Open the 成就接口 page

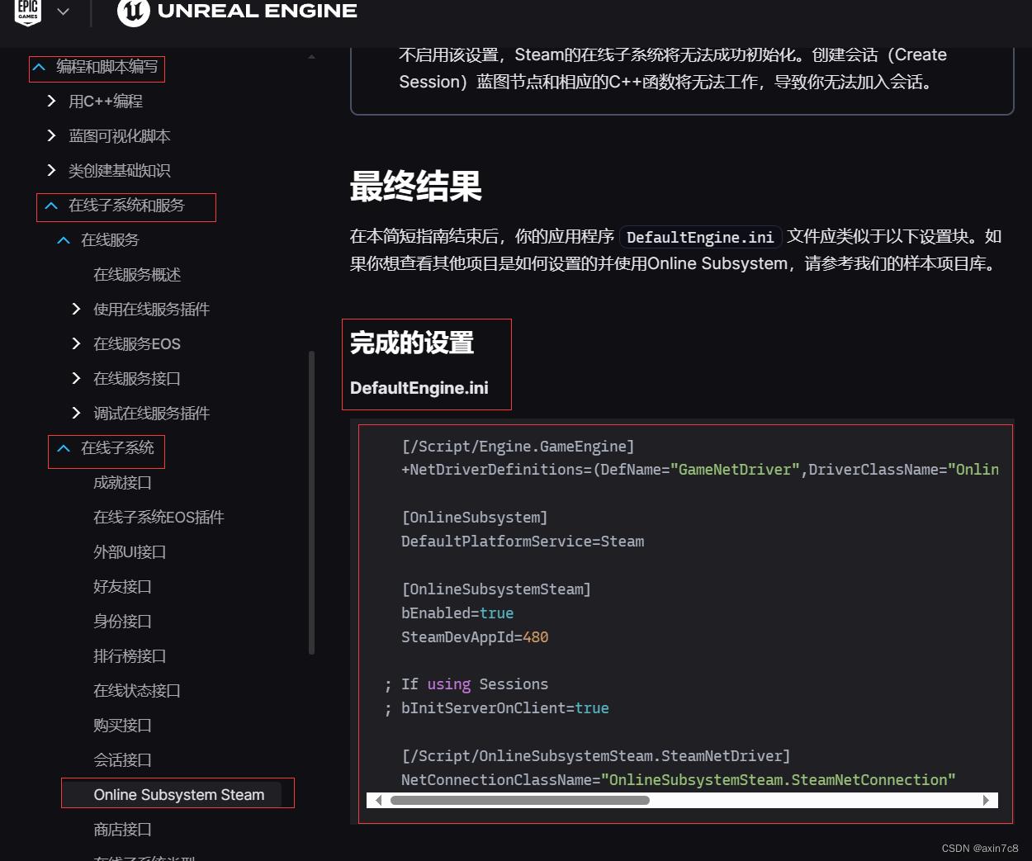point(122,483)
